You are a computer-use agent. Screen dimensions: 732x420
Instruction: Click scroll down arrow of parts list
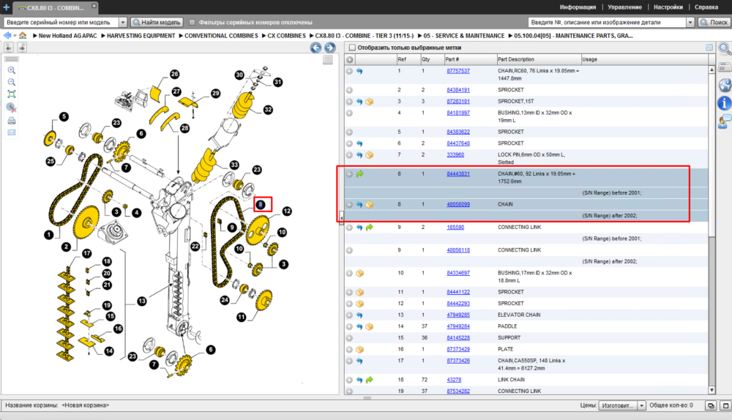tap(712, 390)
